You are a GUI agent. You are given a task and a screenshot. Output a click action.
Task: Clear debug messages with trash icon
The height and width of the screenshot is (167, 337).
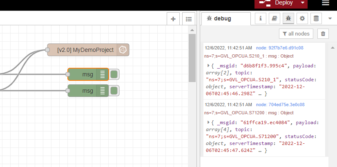click(323, 34)
